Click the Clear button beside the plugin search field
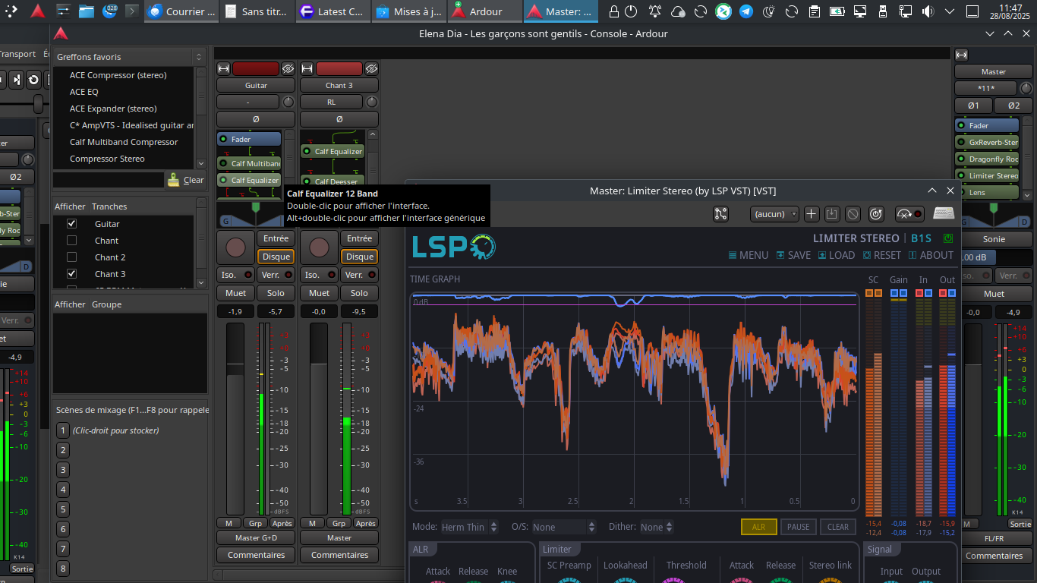Image resolution: width=1037 pixels, height=583 pixels. (x=186, y=180)
